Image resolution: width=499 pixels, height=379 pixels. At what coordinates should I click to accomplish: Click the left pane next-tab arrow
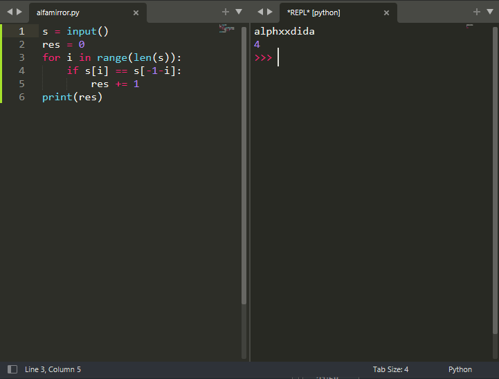pyautogui.click(x=19, y=12)
